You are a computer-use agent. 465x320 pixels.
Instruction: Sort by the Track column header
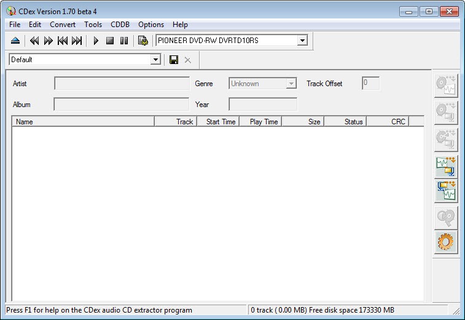(x=176, y=121)
